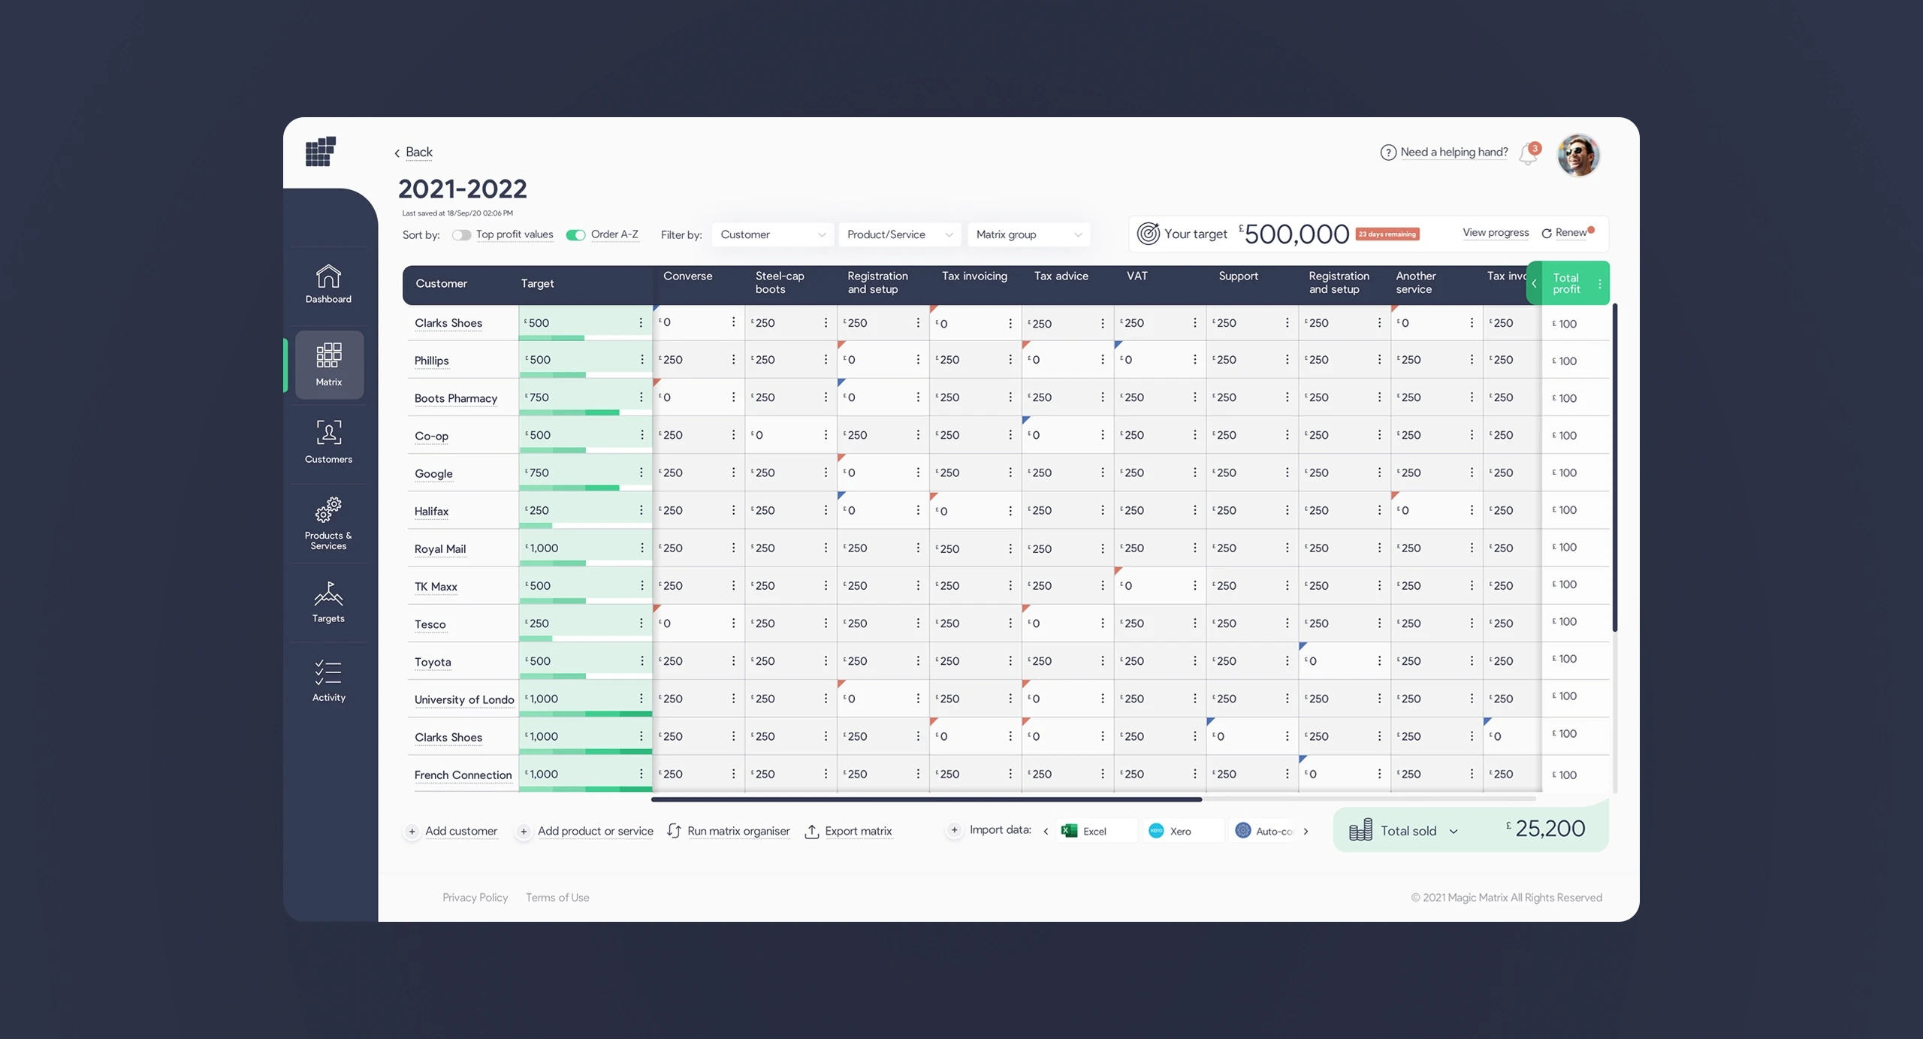
Task: Open the Dashboard home icon
Action: click(x=328, y=277)
